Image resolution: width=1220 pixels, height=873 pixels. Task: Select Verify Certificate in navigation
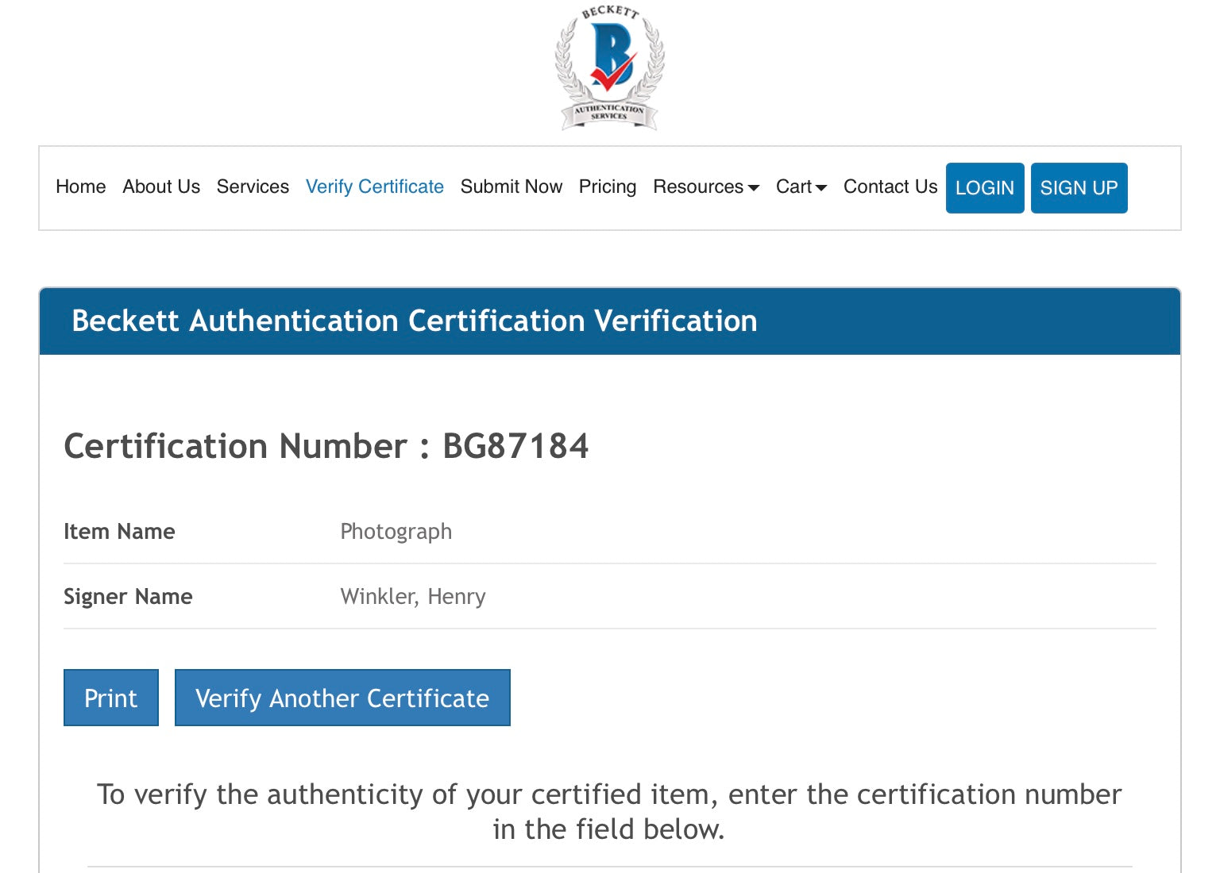click(x=375, y=187)
